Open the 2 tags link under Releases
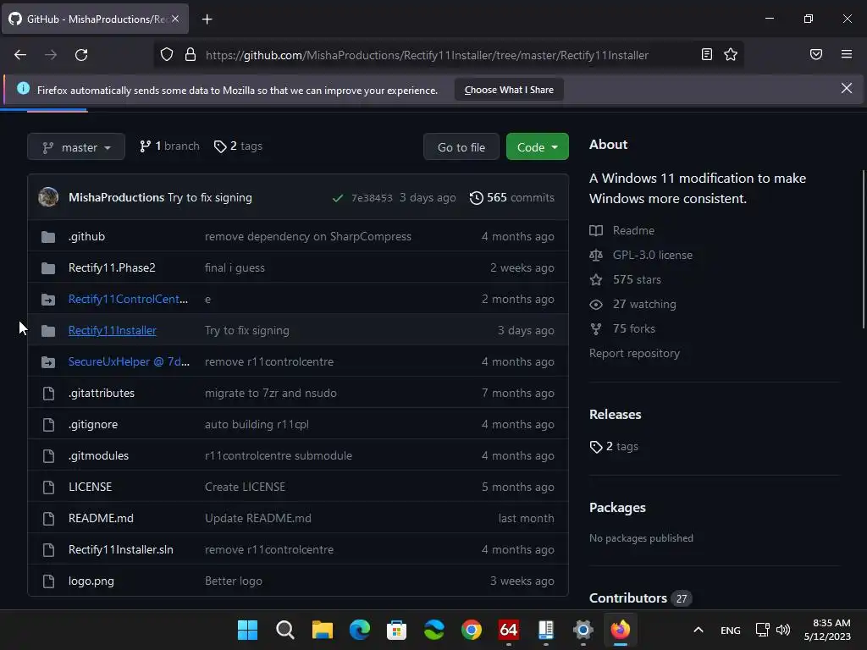 click(615, 447)
